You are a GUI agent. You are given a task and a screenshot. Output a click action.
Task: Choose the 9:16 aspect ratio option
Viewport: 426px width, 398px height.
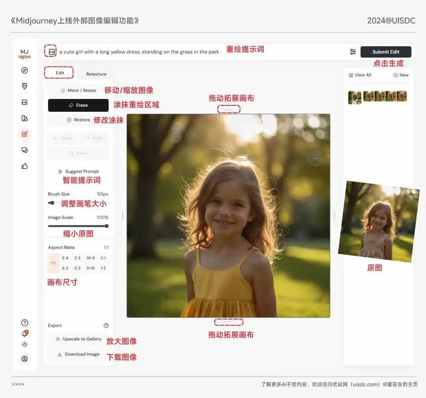90,268
